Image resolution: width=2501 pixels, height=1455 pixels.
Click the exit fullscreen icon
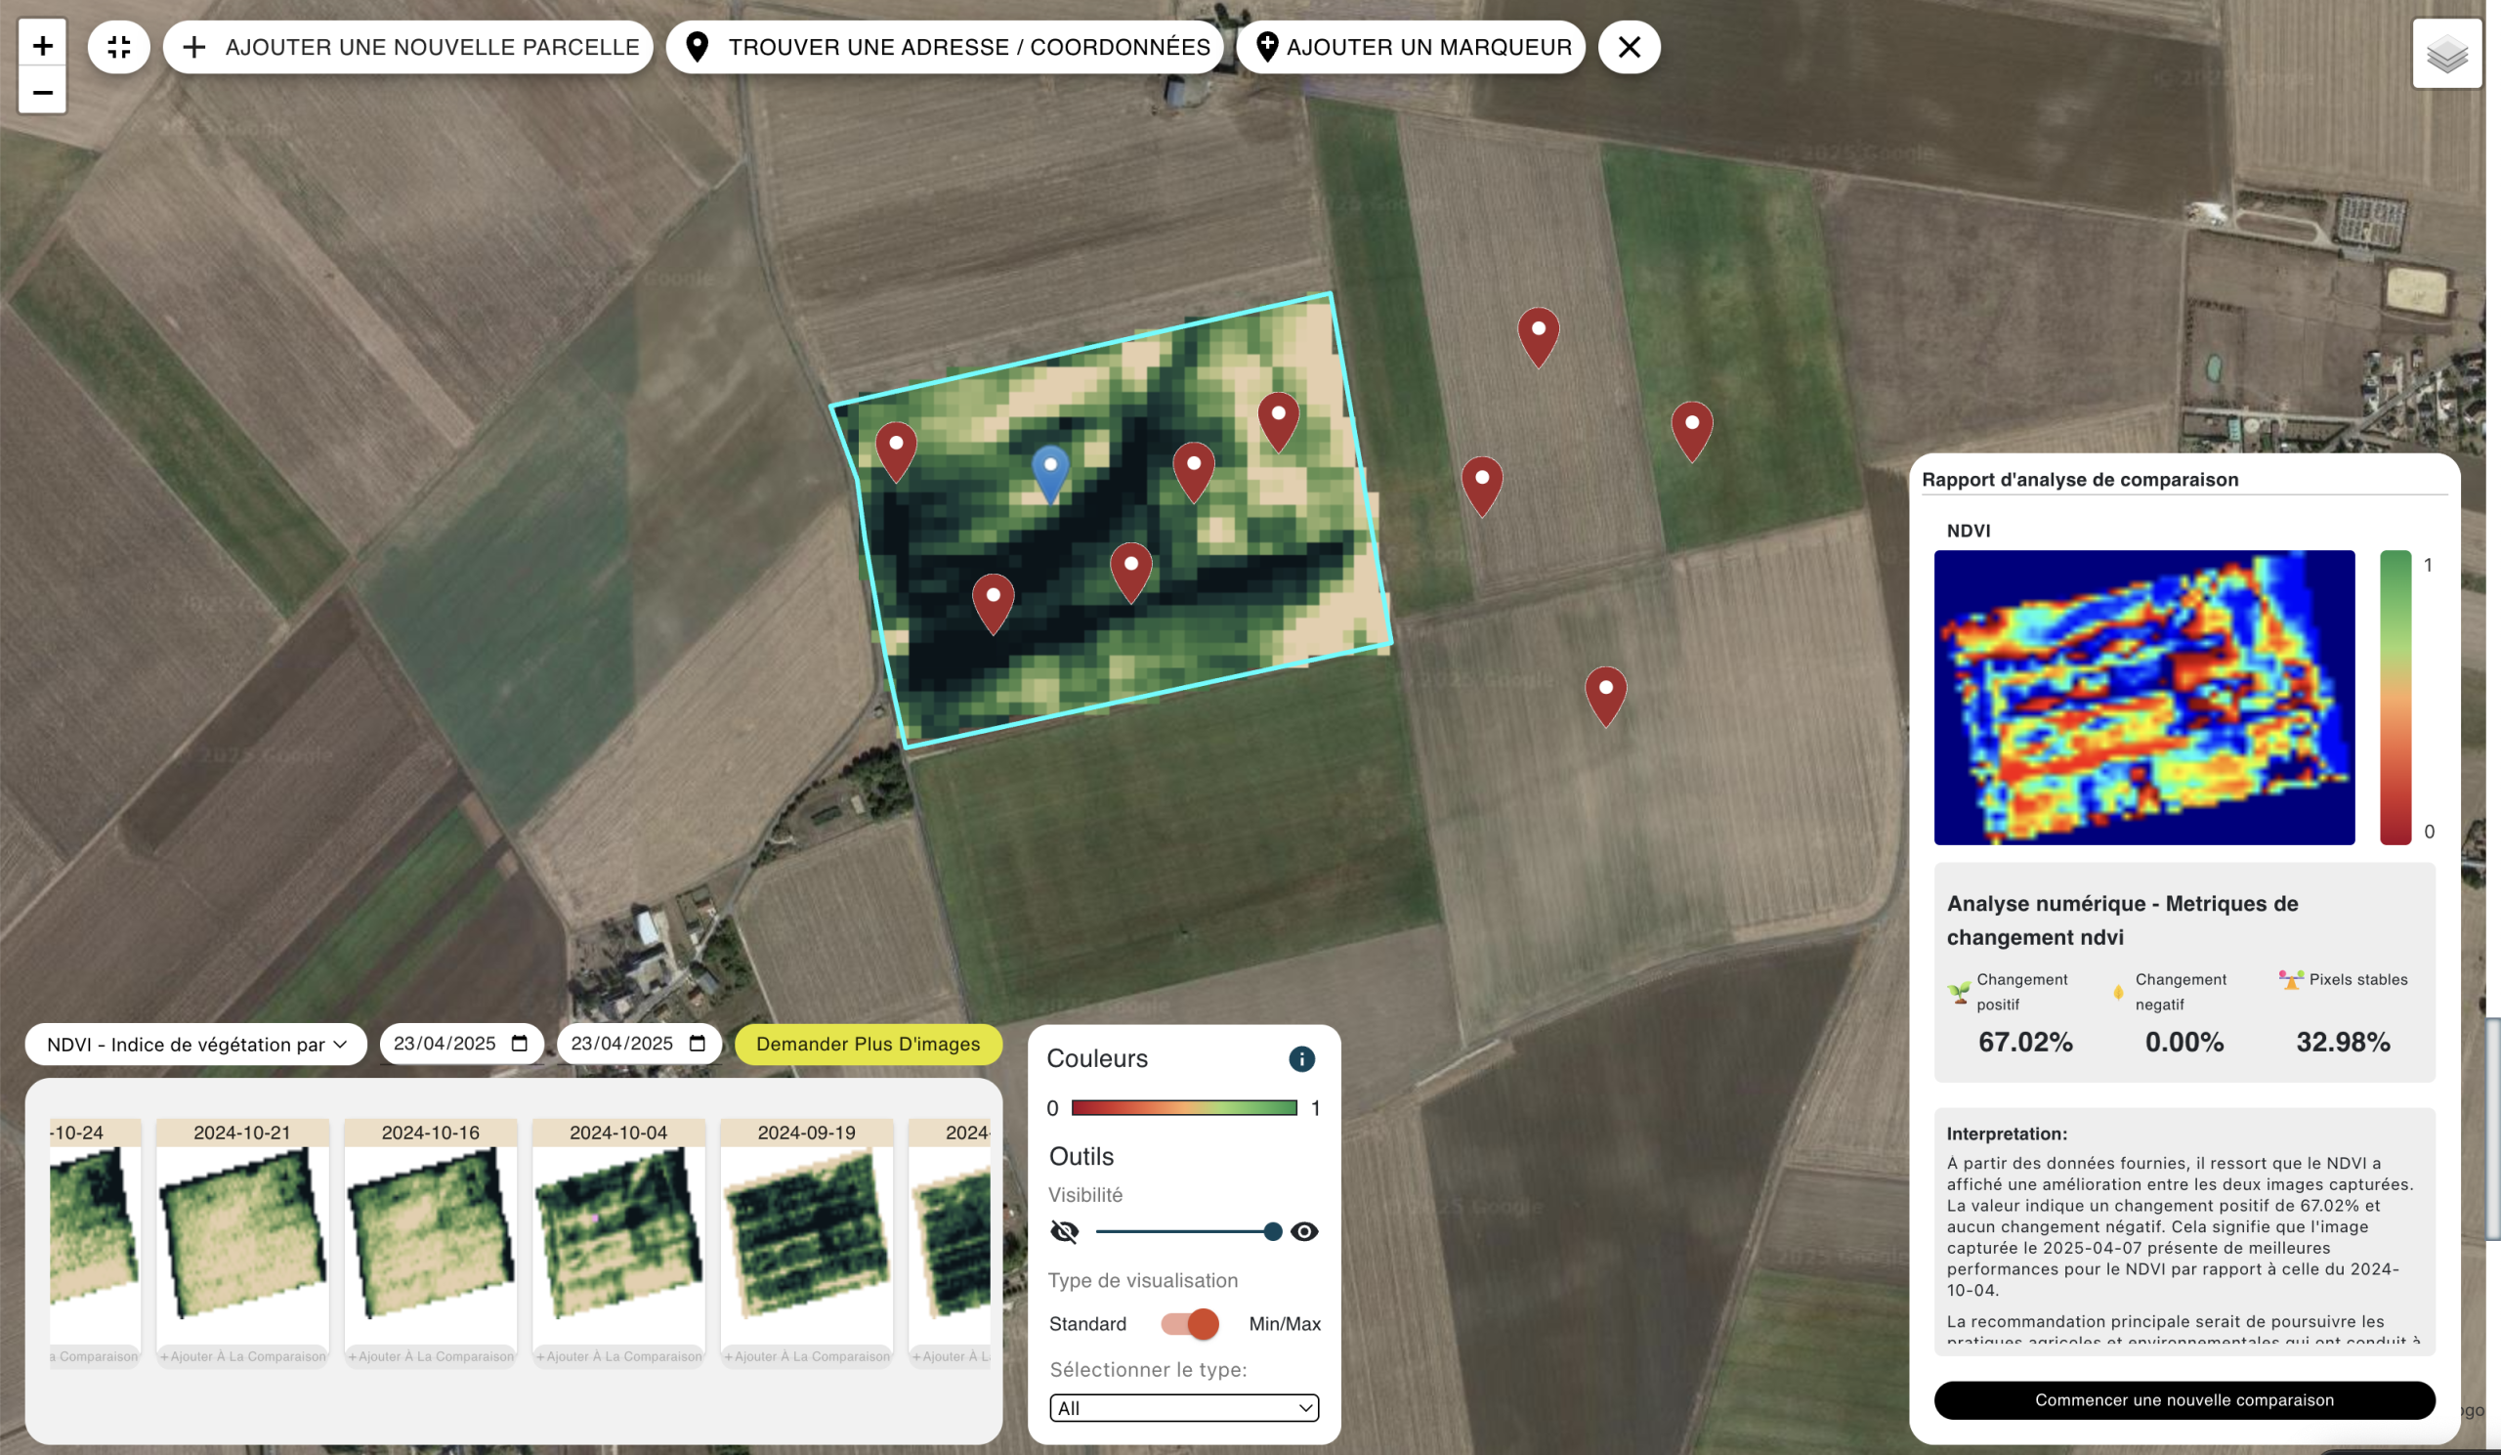[x=119, y=47]
